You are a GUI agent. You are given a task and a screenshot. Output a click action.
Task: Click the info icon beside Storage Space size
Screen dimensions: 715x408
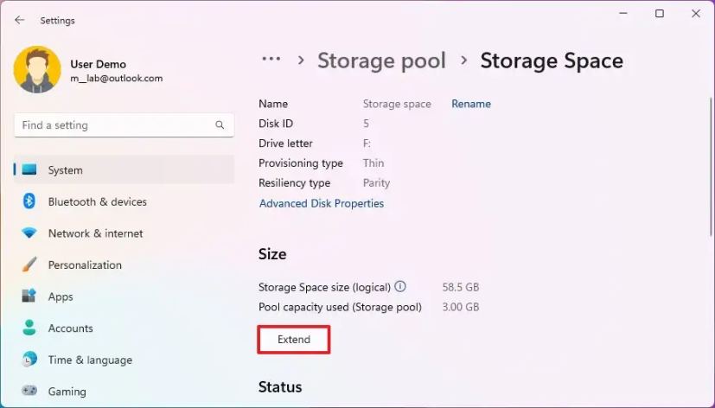coord(400,286)
